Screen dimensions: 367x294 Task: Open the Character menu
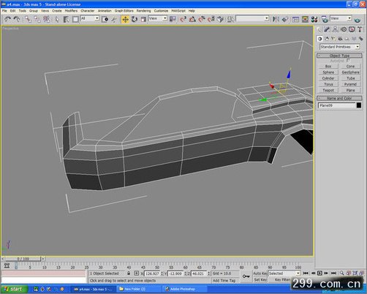pyautogui.click(x=88, y=11)
